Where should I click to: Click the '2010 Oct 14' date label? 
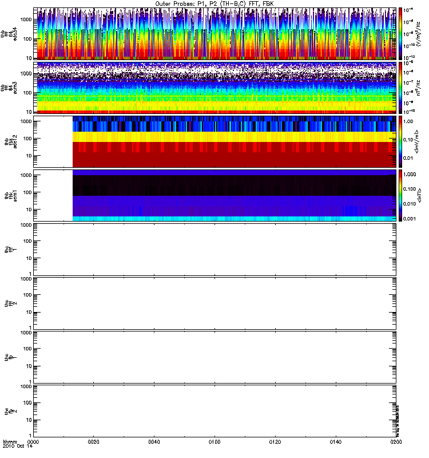18,446
